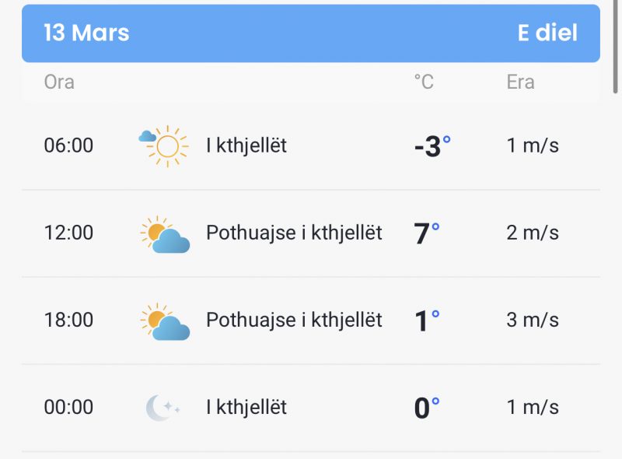Click I kthjellët text at 06:00

point(246,145)
